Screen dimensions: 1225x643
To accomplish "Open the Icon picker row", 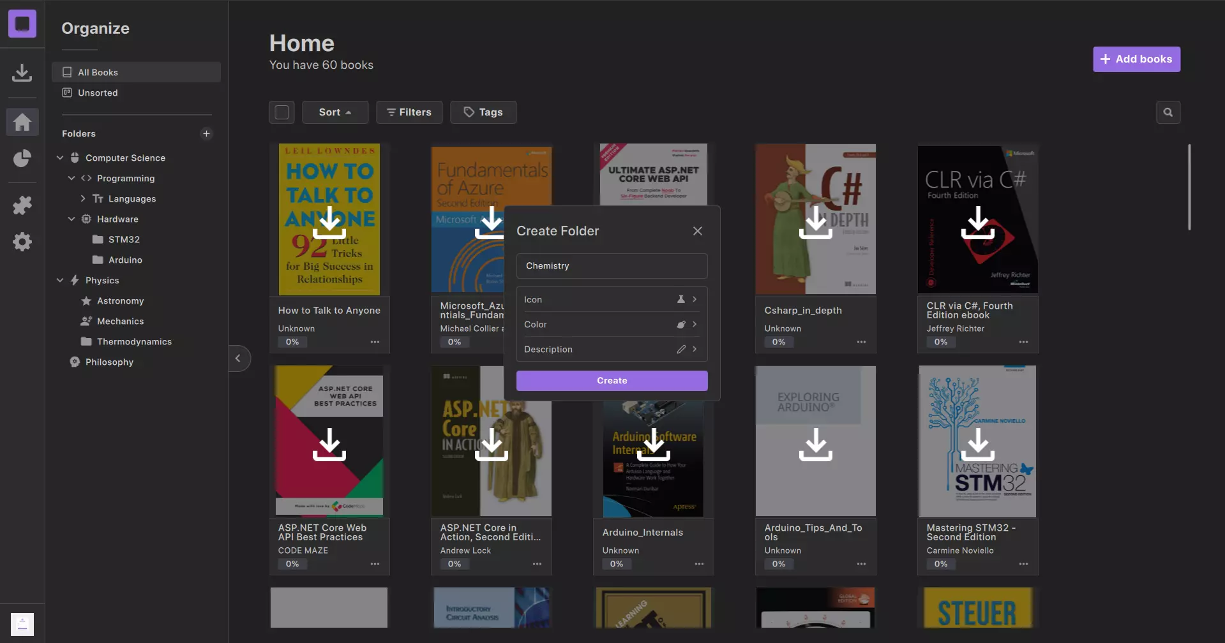I will pos(611,299).
